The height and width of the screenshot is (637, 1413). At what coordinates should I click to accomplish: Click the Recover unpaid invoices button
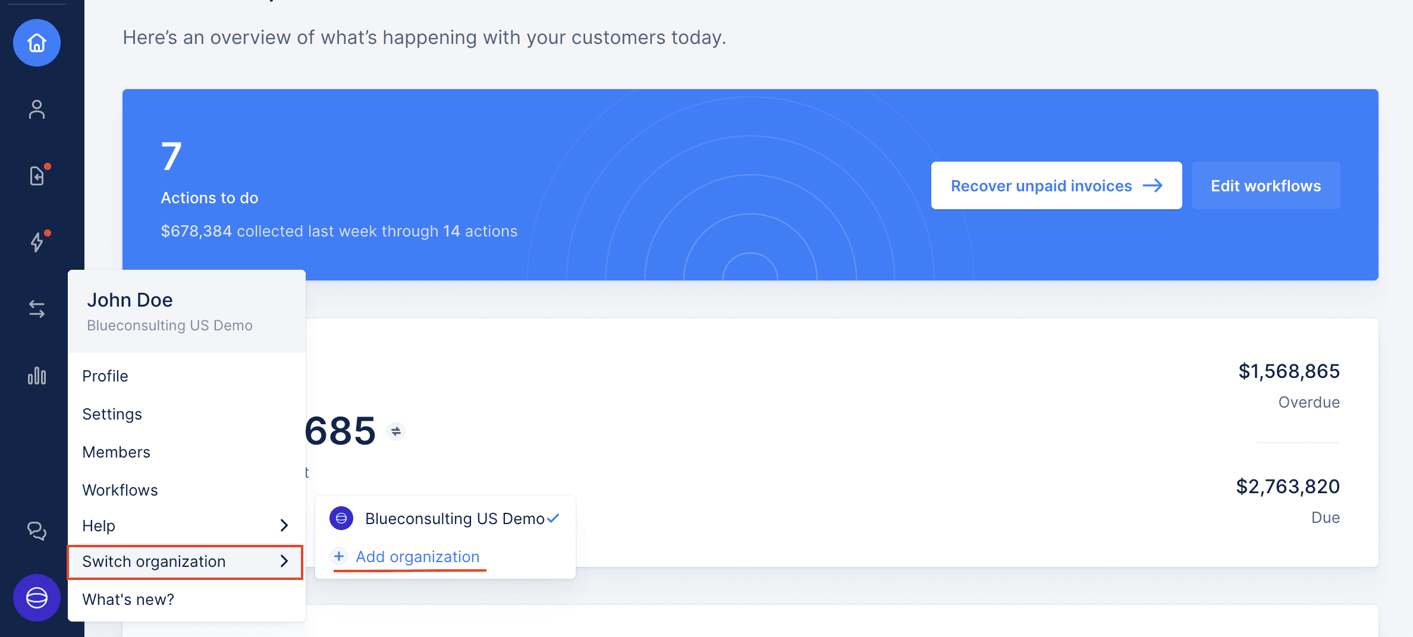[x=1057, y=185]
